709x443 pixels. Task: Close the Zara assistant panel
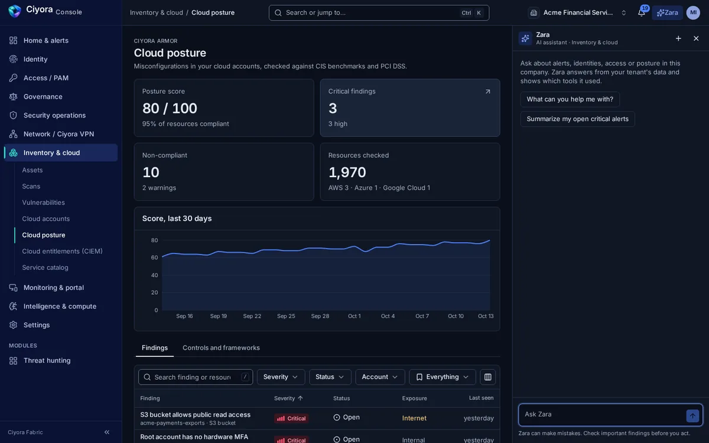pos(696,38)
